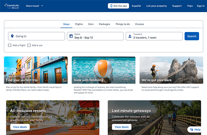This screenshot has width=207, height=135.
Task: Check the Add a flight checkbox
Action: coord(10,45)
